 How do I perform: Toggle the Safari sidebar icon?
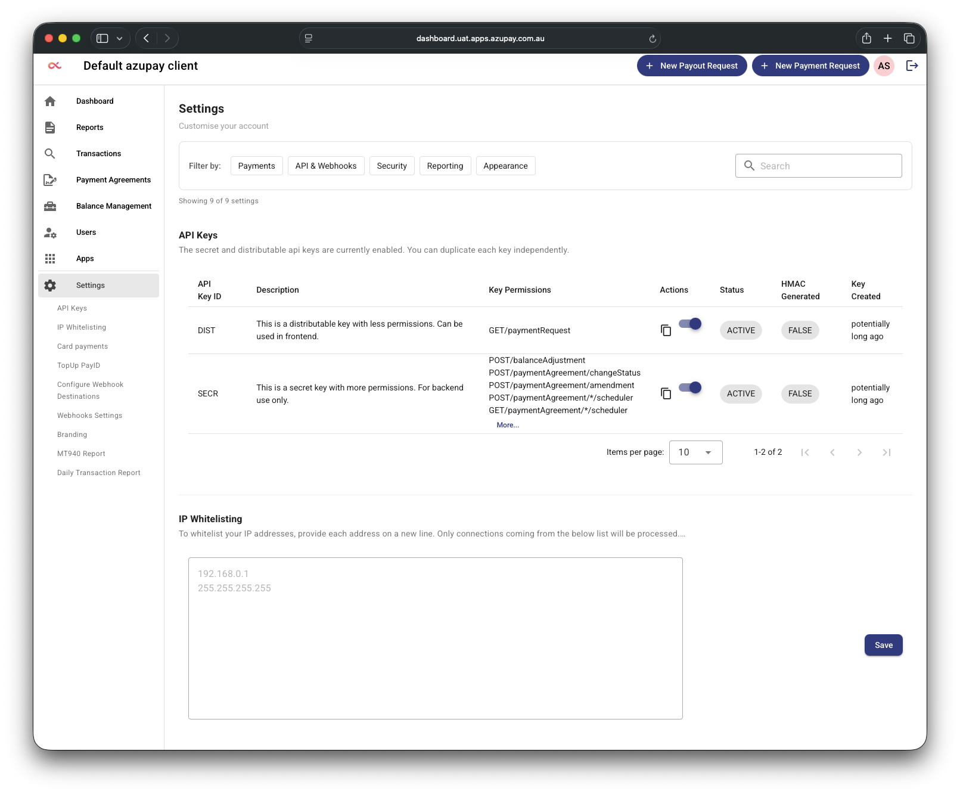coord(102,38)
